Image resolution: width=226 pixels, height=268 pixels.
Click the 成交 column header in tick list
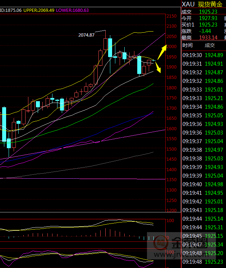point(209,45)
